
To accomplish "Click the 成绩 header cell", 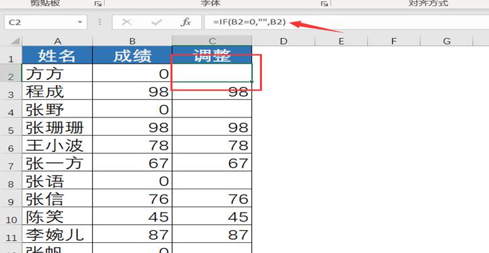I will pyautogui.click(x=132, y=55).
